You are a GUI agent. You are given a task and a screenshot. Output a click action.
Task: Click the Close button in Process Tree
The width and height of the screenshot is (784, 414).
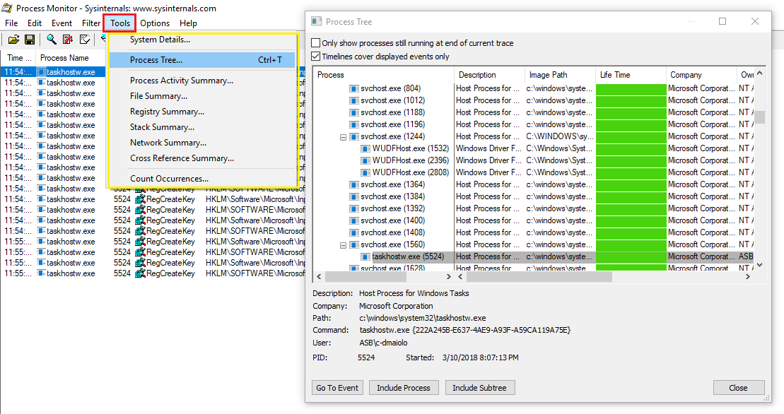tap(739, 388)
